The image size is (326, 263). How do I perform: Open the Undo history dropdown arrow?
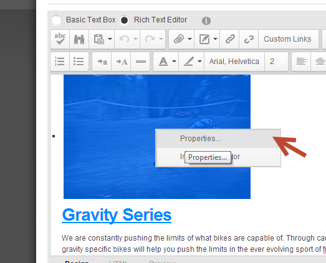135,39
